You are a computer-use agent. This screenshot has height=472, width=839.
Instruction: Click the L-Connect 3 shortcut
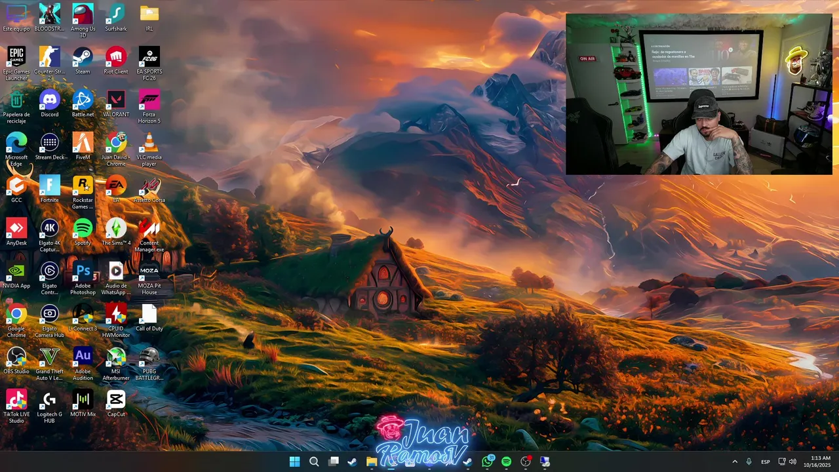click(x=83, y=317)
